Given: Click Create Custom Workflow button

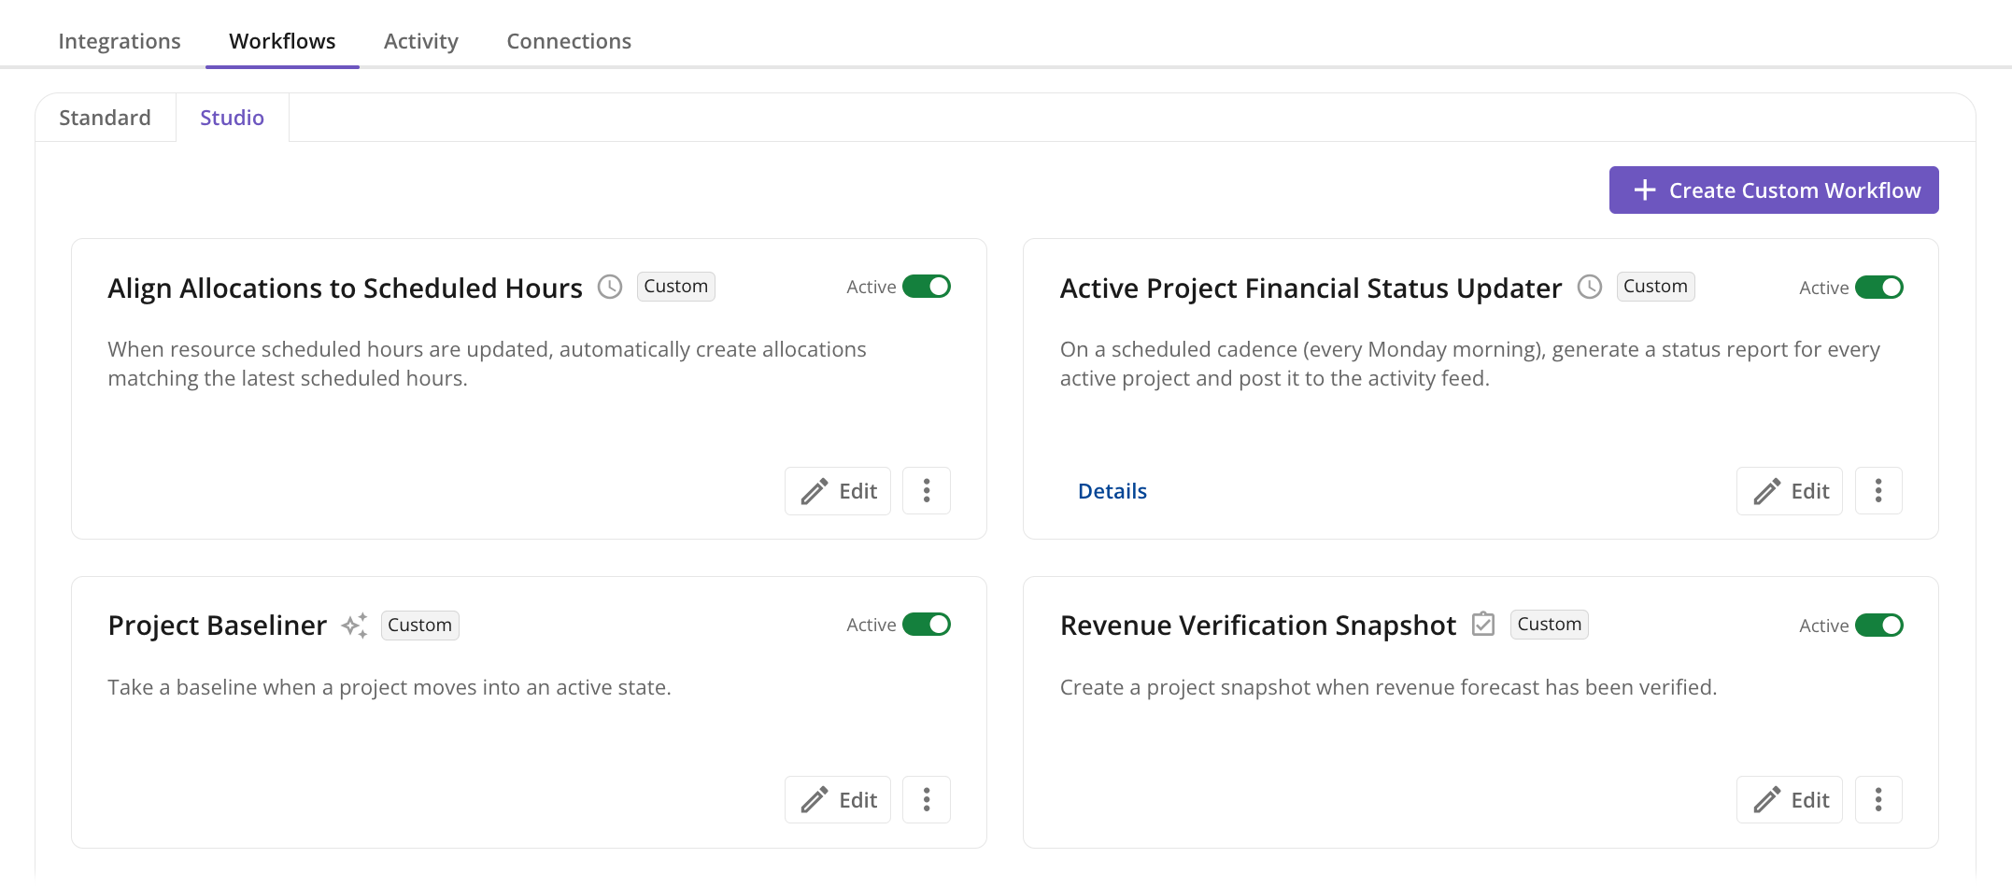Looking at the screenshot, I should click(x=1774, y=190).
